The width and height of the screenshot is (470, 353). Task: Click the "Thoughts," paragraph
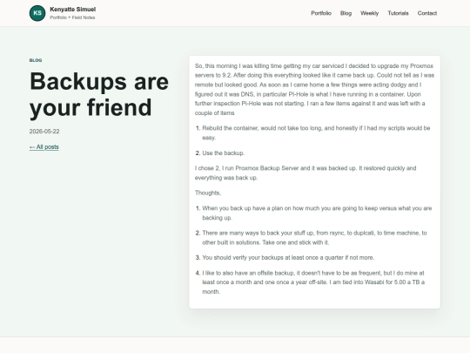coord(208,193)
